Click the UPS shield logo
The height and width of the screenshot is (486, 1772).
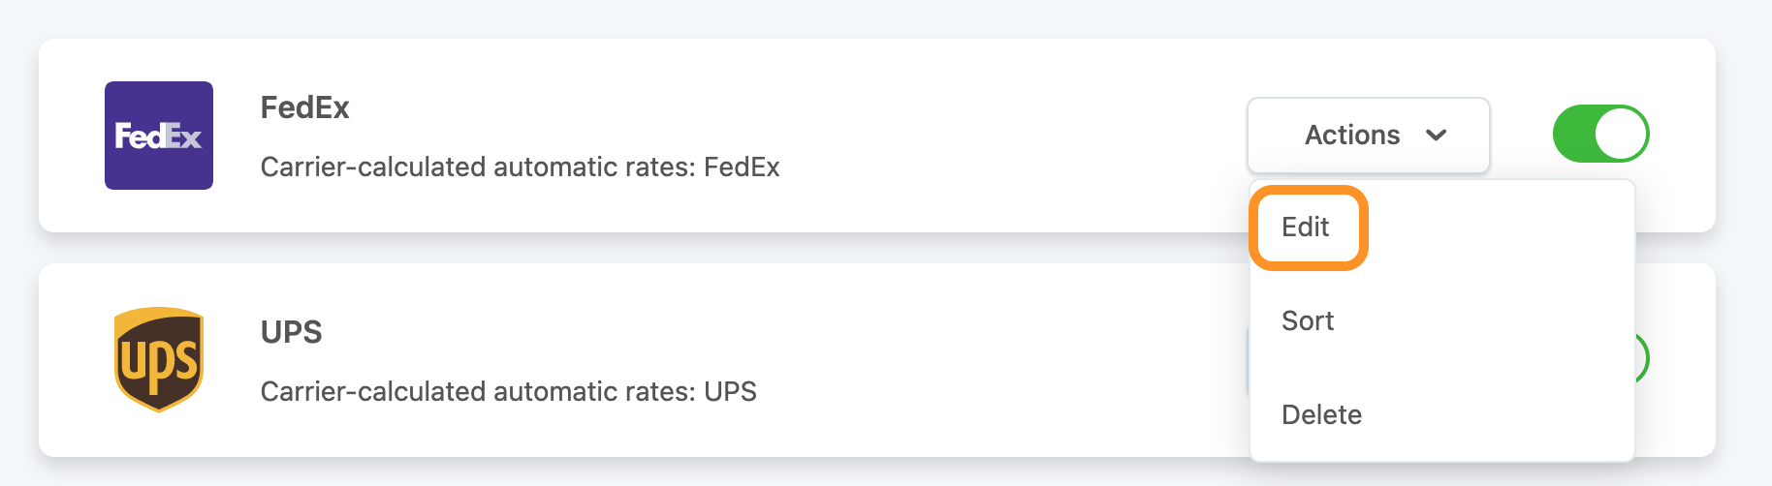pyautogui.click(x=159, y=359)
